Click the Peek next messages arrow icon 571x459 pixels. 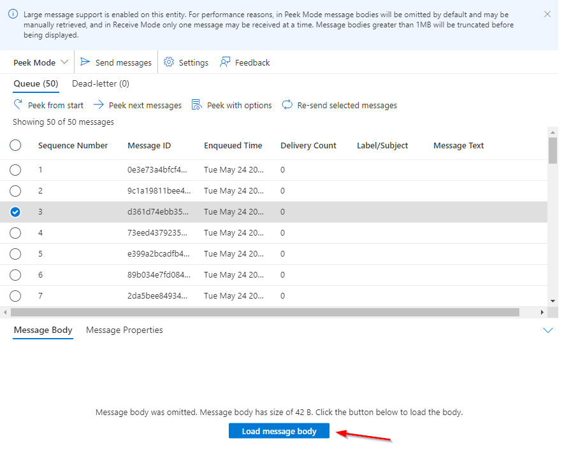98,105
